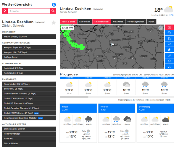Open the Live-Wetter tab
Screen dimensions: 179x147
pos(84,22)
